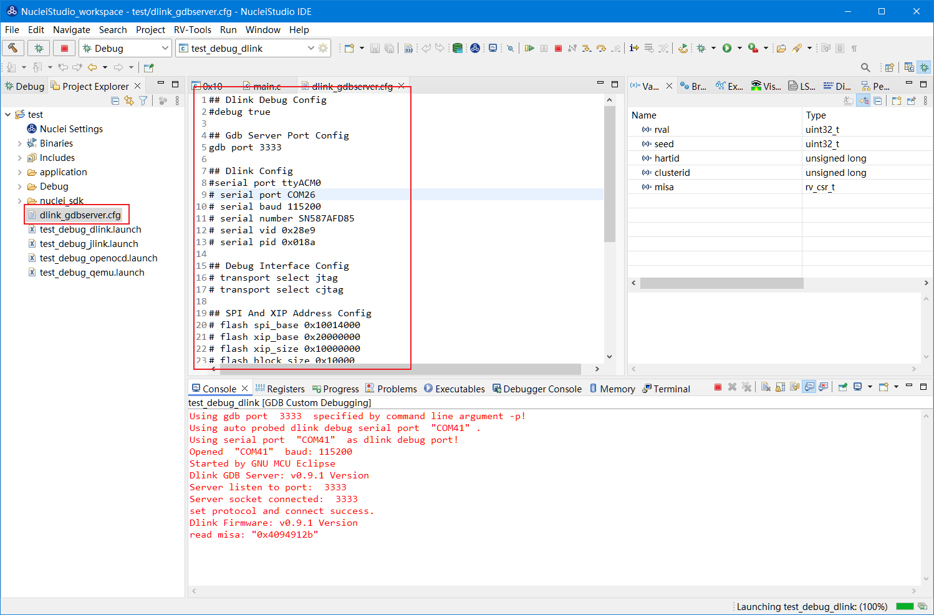Click Collapse All in Variables view

coord(878,100)
